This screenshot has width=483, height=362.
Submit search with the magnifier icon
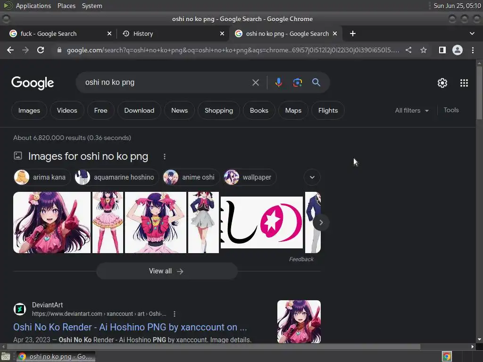316,82
